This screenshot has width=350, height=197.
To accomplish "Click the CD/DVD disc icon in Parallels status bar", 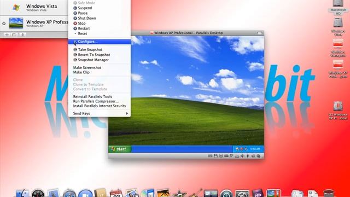I will [221, 156].
